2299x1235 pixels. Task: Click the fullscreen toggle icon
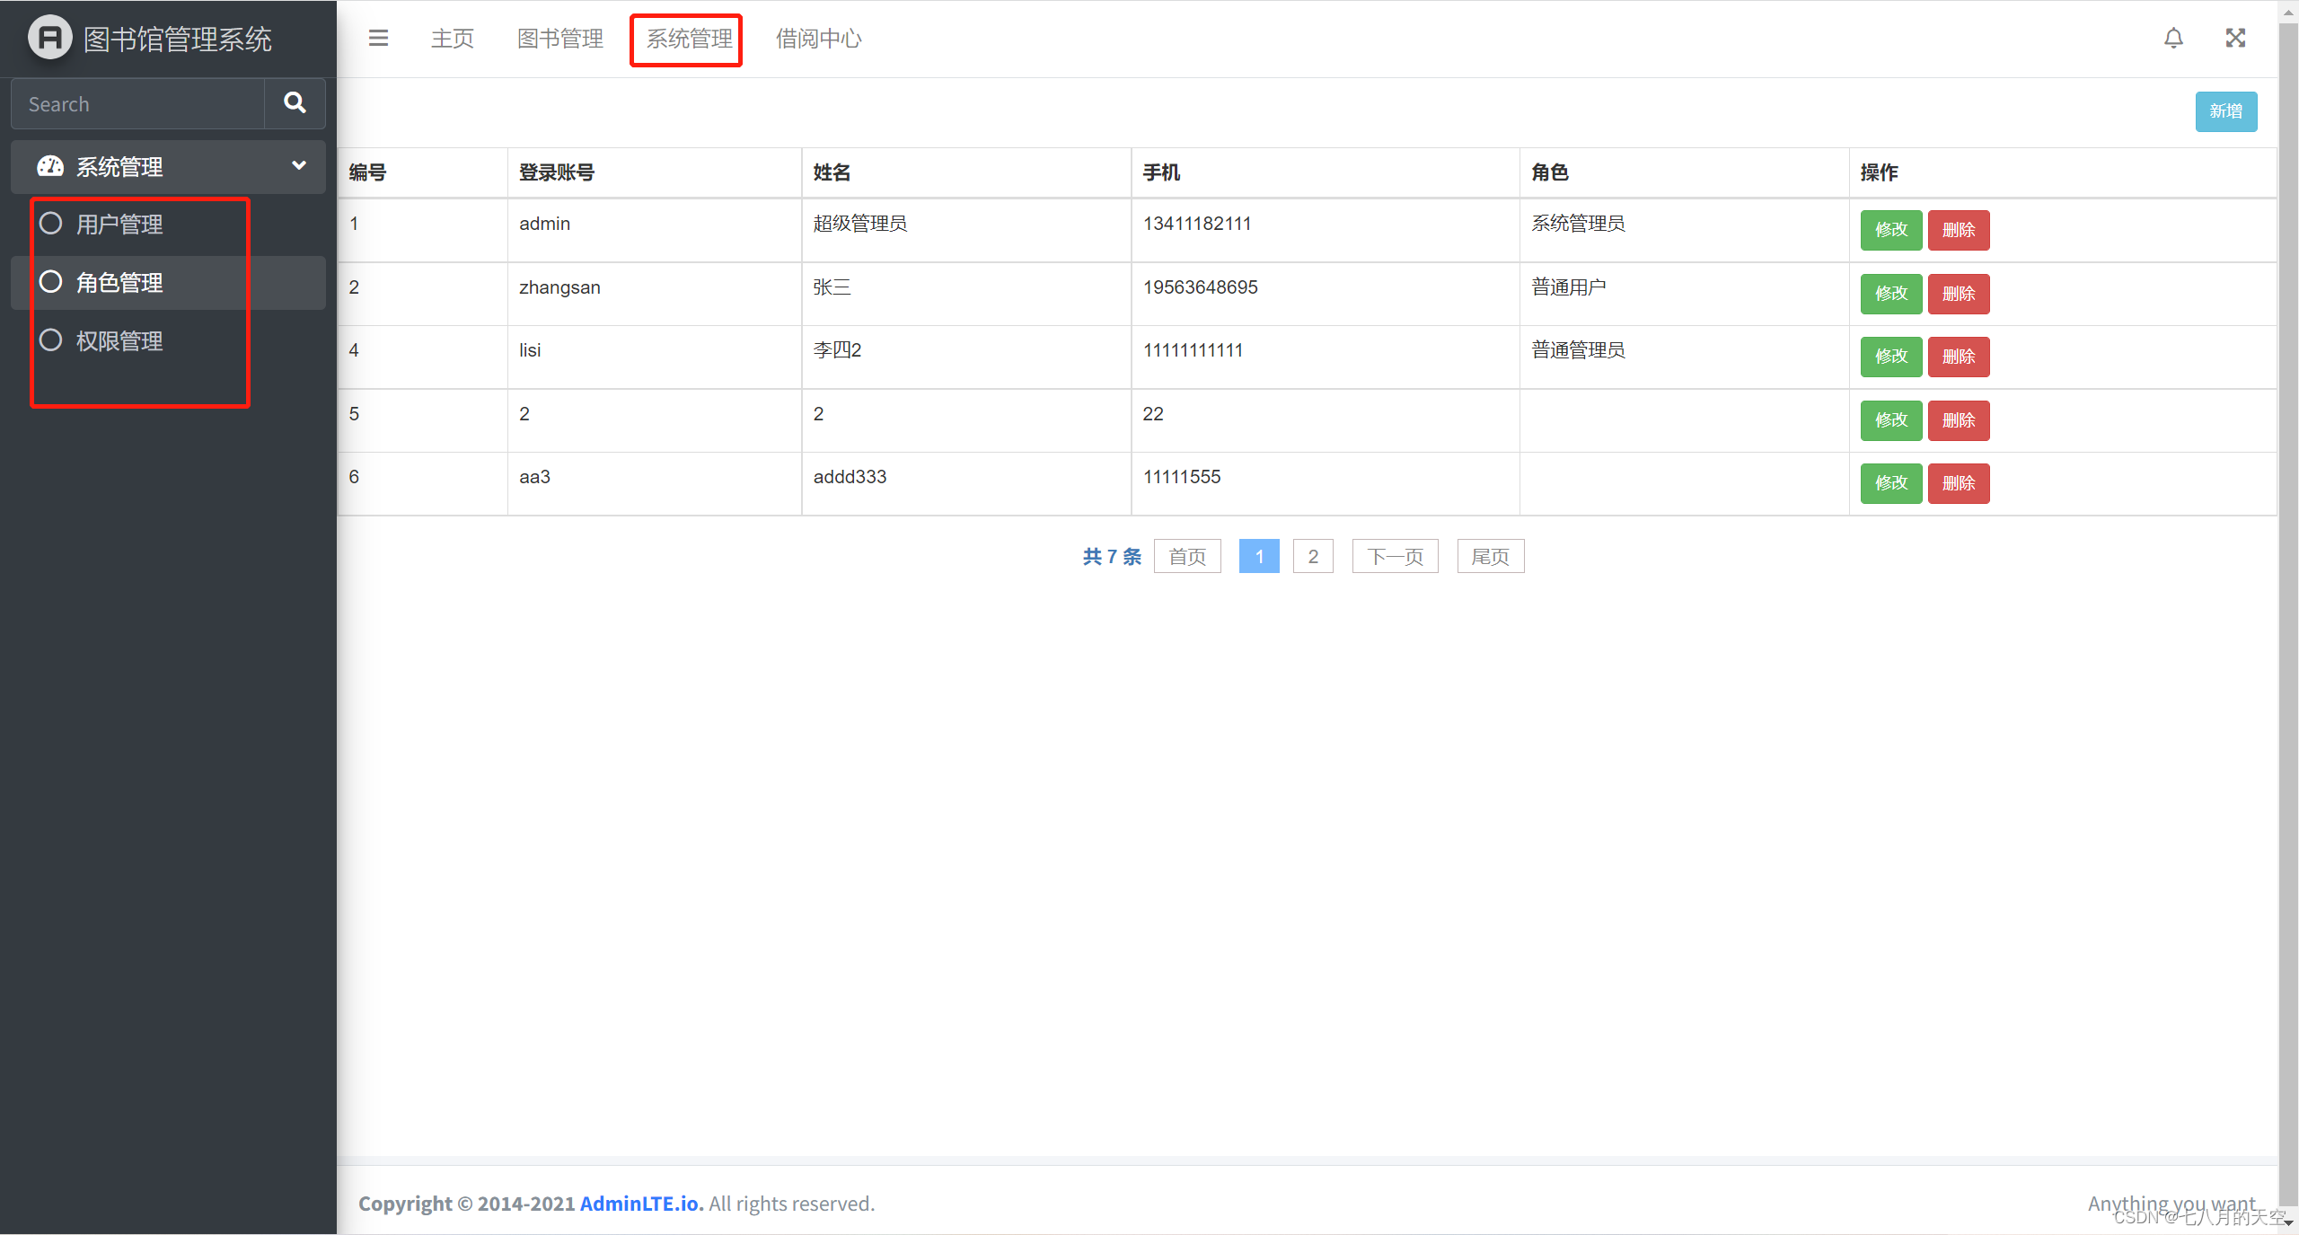tap(2235, 38)
